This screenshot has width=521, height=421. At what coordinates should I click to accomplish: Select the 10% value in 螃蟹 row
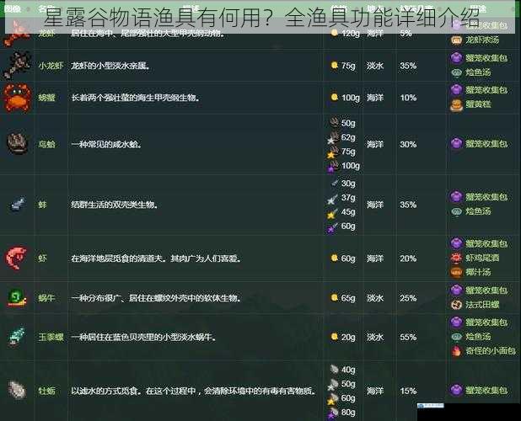408,98
